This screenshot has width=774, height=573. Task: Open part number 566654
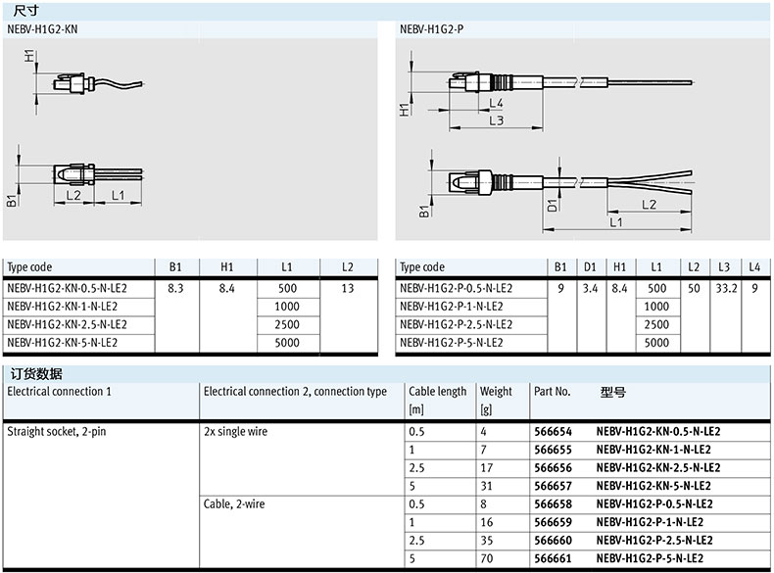pyautogui.click(x=552, y=431)
